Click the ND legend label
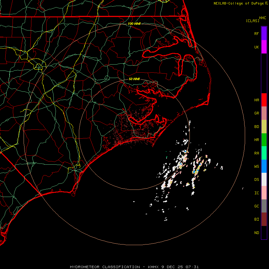This screenshot has height=269, width=269. 256,233
